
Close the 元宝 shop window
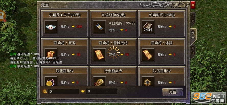click(x=193, y=5)
